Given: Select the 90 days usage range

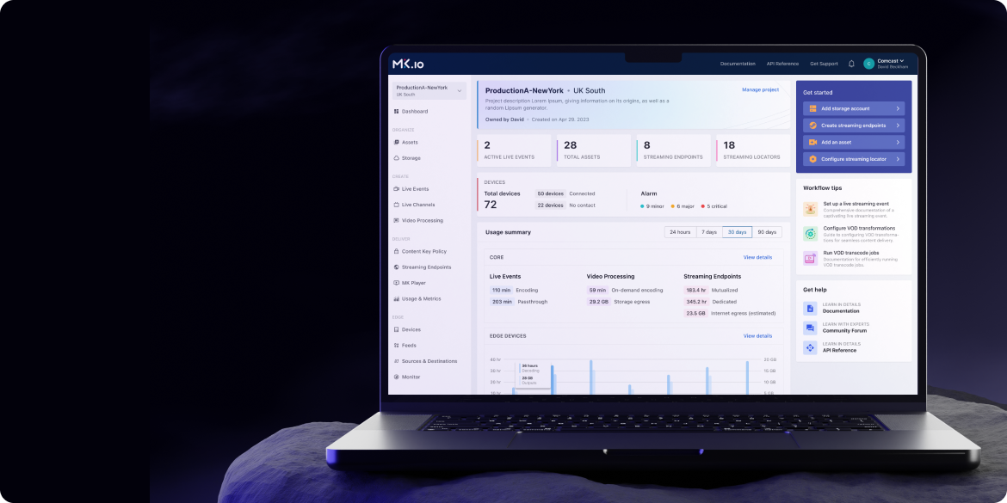Looking at the screenshot, I should click(x=767, y=232).
